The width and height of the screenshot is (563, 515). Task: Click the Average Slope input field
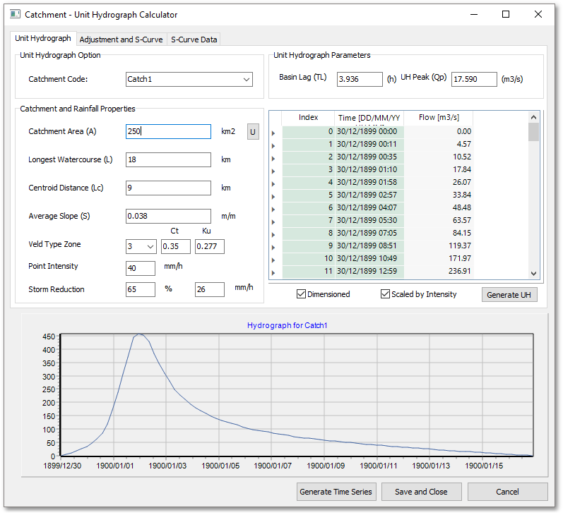click(168, 217)
